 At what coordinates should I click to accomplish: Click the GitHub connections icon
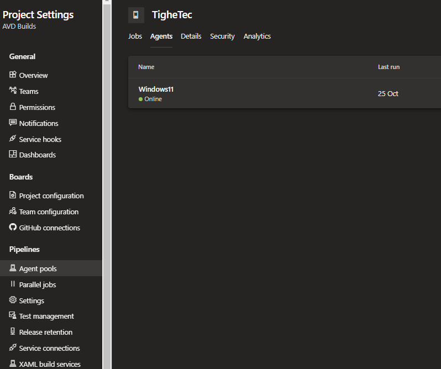pyautogui.click(x=13, y=228)
